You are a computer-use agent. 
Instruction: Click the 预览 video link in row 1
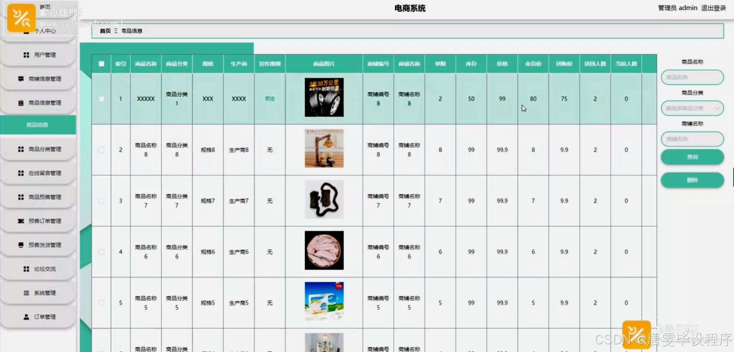(270, 99)
